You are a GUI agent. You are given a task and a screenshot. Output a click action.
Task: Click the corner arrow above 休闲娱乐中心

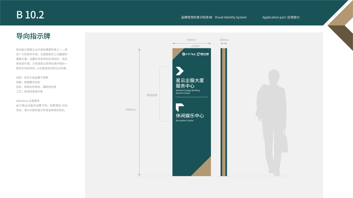point(180,108)
